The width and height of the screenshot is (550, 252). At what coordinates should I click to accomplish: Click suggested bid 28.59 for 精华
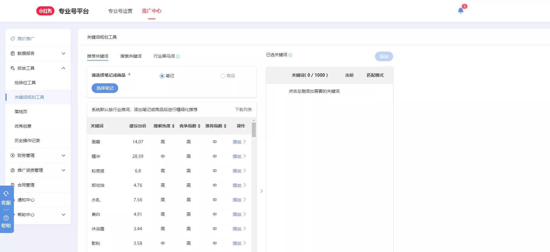click(138, 156)
